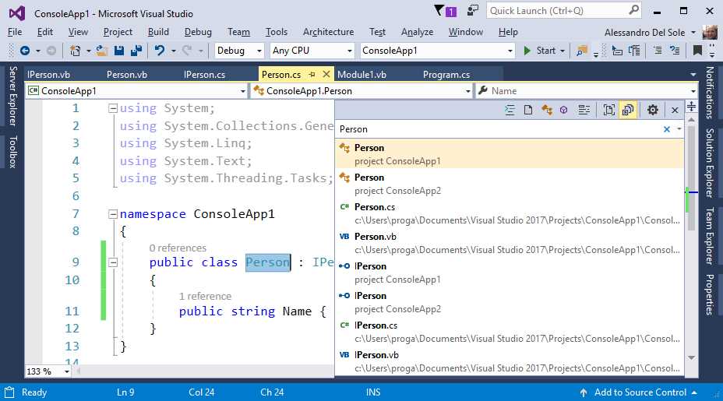Click the Go To Types filter icon
This screenshot has width=723, height=401.
coord(547,110)
